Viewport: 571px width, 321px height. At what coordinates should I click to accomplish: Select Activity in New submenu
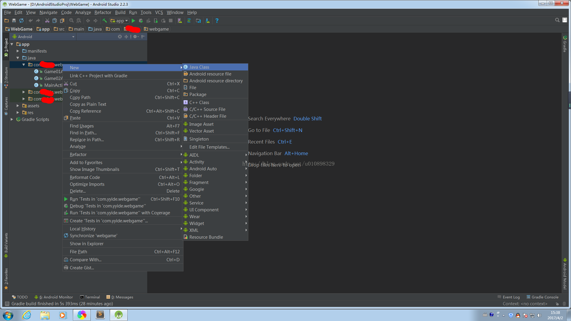click(x=215, y=162)
